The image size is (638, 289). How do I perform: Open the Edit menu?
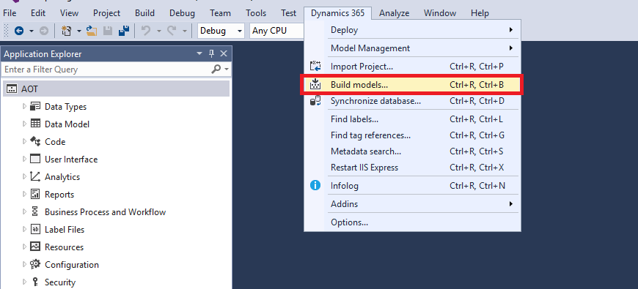[38, 13]
